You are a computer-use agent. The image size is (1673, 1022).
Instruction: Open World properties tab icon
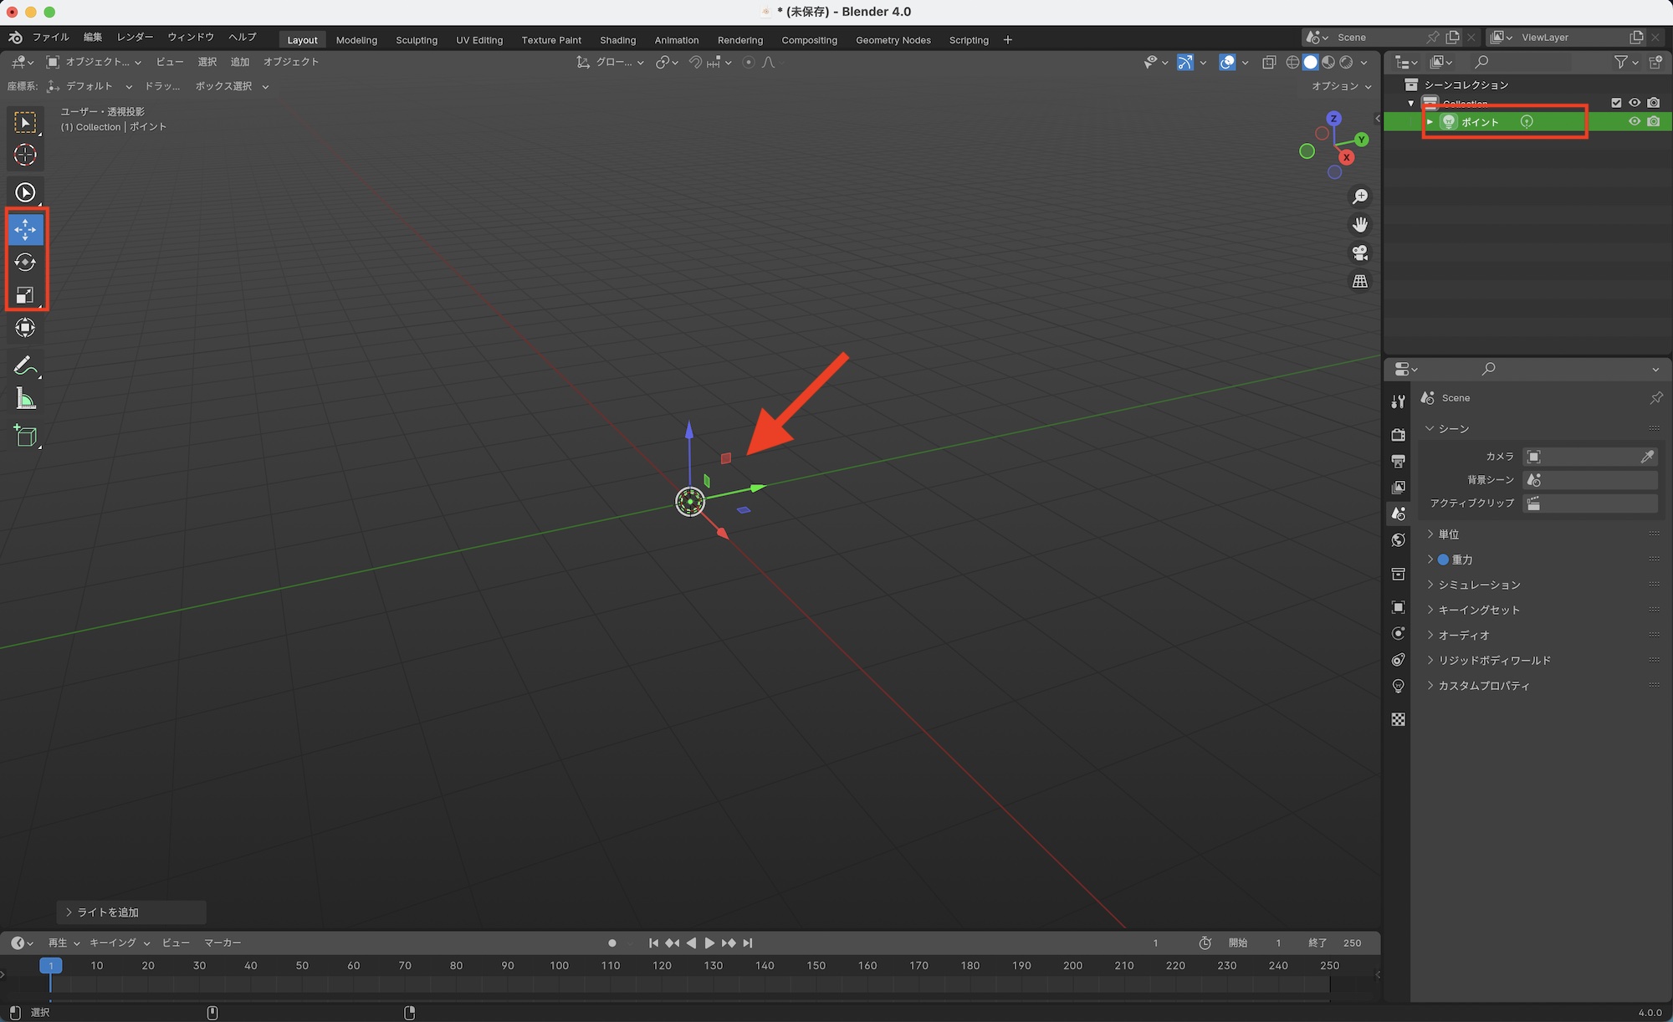(1398, 539)
